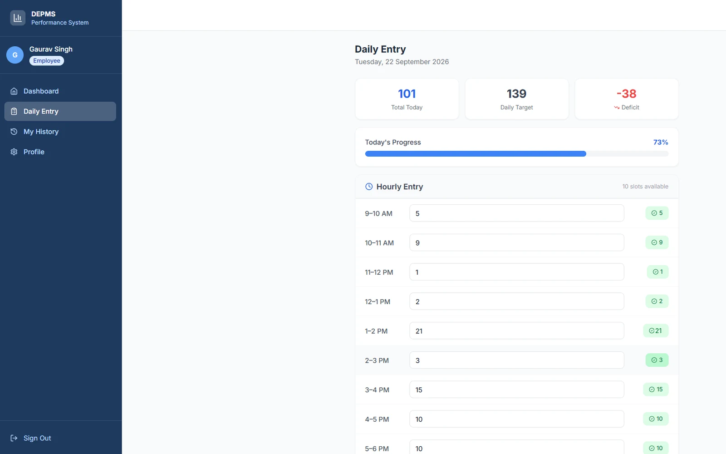This screenshot has height=454, width=726.
Task: Click the saved badge showing 15
Action: click(x=655, y=390)
